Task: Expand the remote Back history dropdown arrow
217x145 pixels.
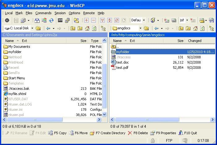Action: (x=162, y=29)
